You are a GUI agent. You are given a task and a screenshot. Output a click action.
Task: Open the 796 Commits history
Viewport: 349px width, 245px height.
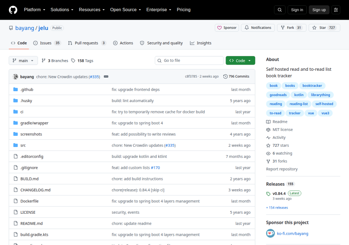[x=236, y=77]
